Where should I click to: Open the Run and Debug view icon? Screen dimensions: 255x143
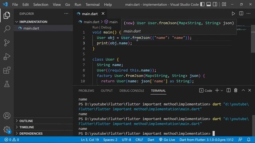7,56
